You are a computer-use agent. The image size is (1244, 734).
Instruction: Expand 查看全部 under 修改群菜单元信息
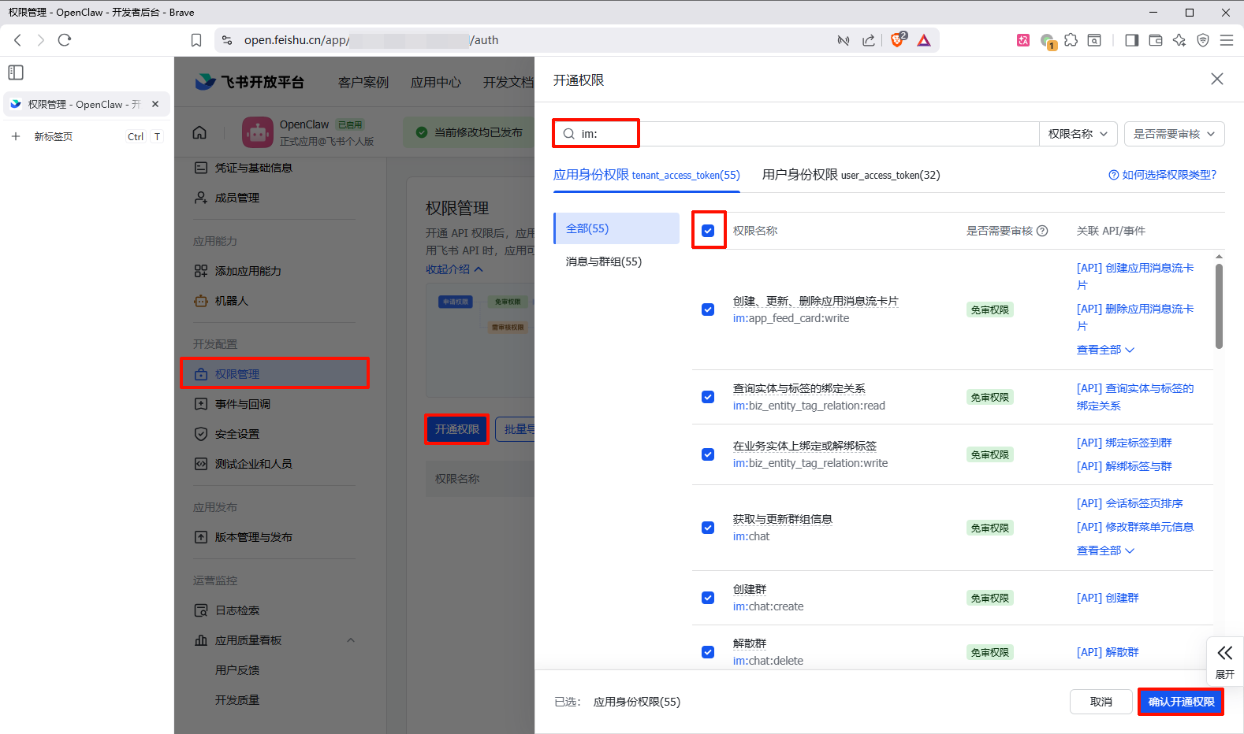pos(1105,550)
